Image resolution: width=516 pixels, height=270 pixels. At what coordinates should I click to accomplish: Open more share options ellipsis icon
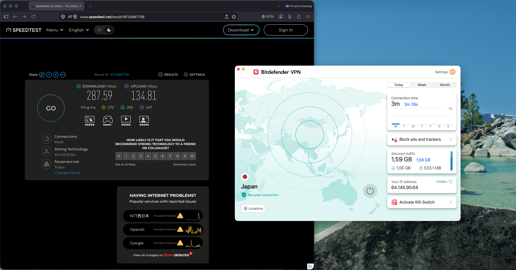click(63, 75)
